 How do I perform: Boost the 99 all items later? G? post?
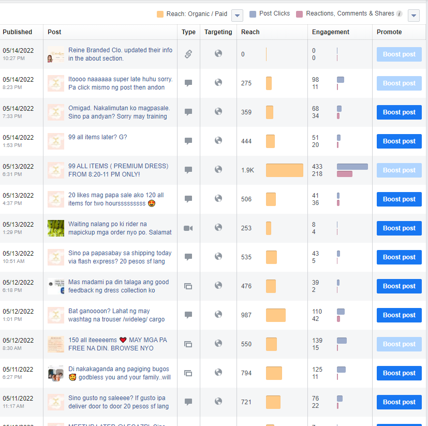[x=399, y=141]
